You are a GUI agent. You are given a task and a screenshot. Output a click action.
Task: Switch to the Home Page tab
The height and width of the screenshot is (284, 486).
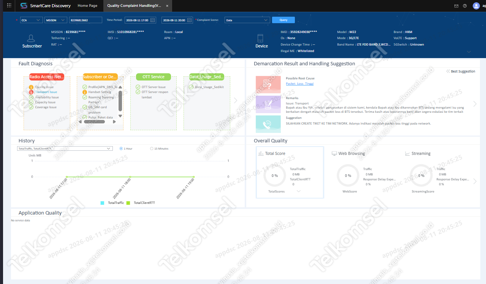click(87, 6)
